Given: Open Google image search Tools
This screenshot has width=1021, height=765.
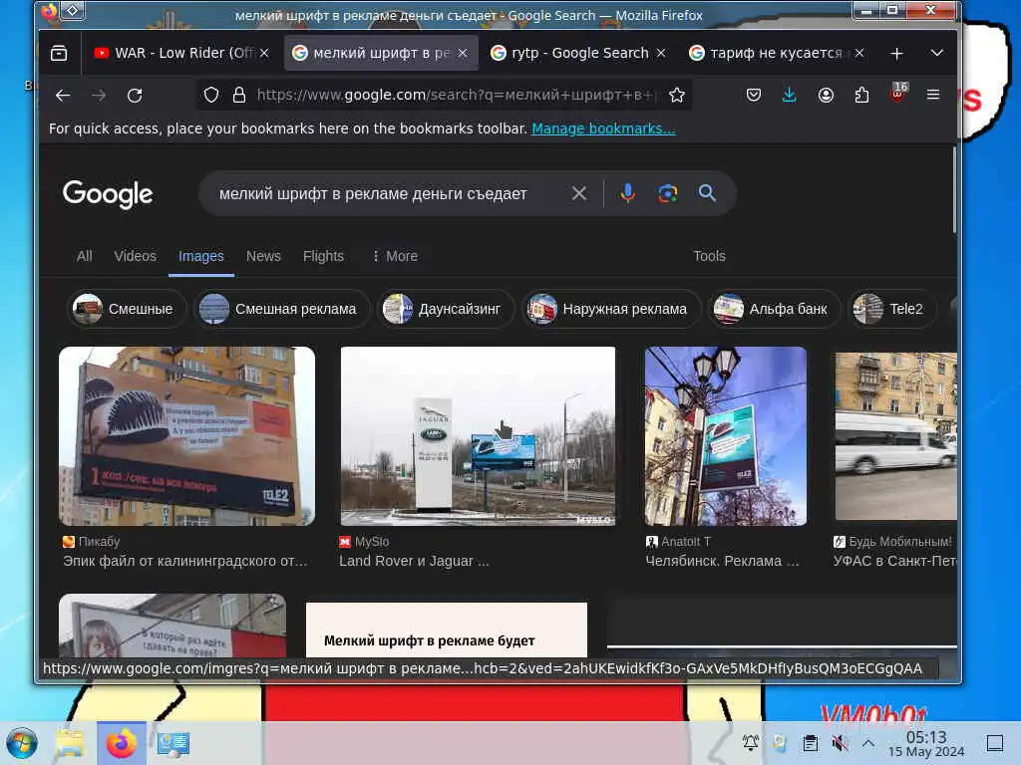Looking at the screenshot, I should click(709, 256).
